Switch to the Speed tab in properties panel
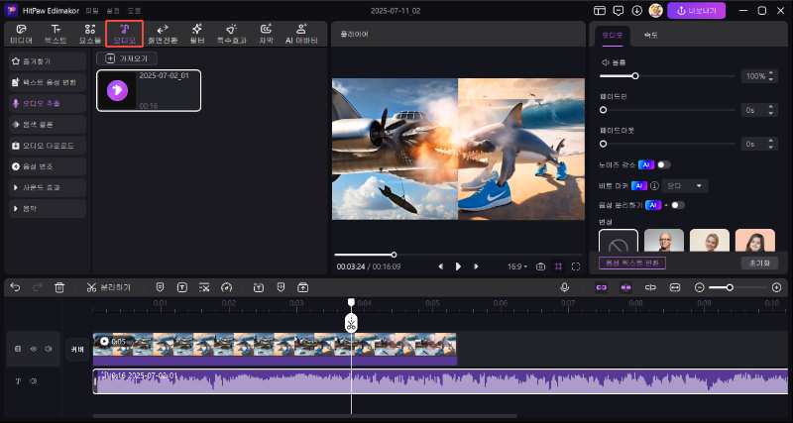The width and height of the screenshot is (793, 423). click(650, 36)
